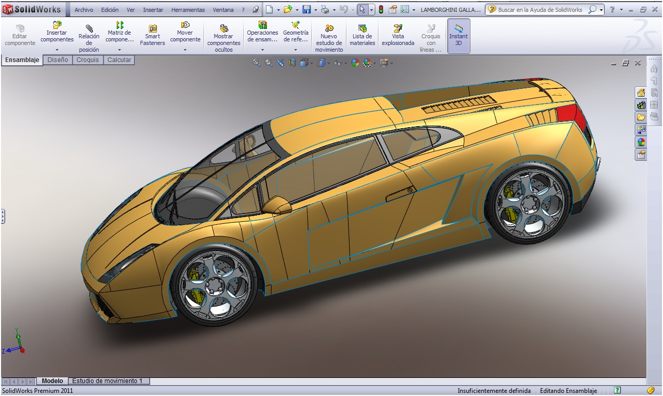663x396 pixels.
Task: Expand the side panel flyout handle
Action: [3, 216]
